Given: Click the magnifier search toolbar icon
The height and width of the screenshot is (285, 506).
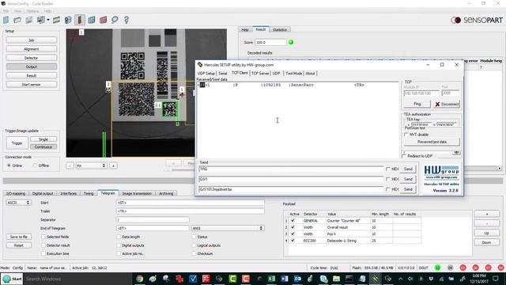Looking at the screenshot, I should [115, 20].
